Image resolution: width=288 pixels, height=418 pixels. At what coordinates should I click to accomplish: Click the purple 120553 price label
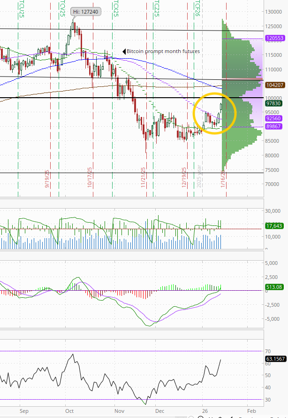[x=275, y=38]
